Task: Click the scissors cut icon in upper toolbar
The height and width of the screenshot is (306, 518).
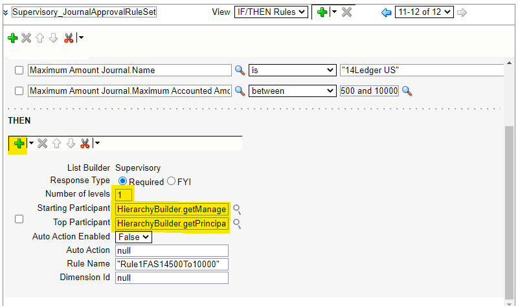Action: click(69, 38)
